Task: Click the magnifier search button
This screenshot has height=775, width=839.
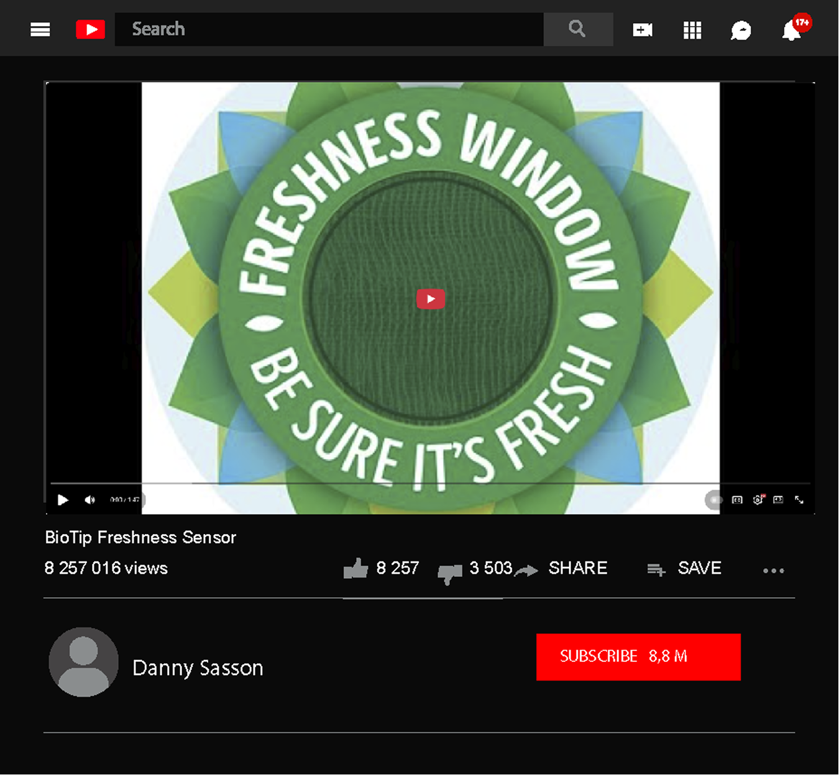Action: pyautogui.click(x=578, y=29)
